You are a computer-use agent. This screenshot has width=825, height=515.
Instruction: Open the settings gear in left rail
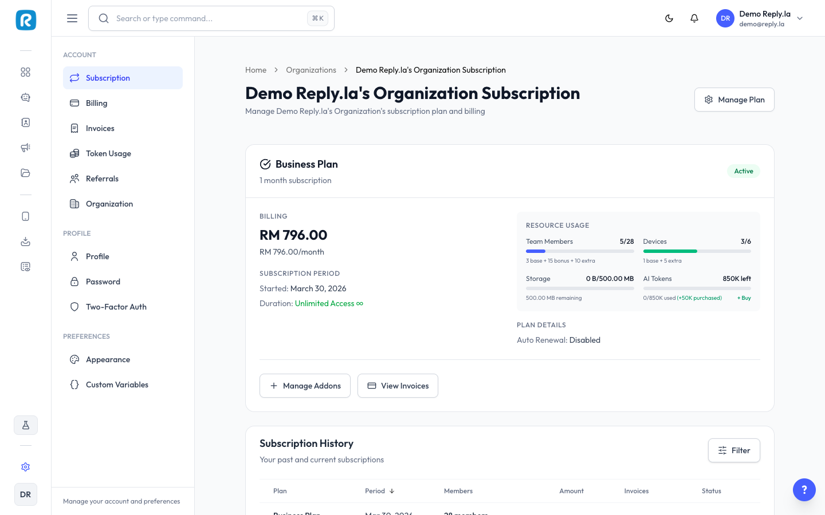click(x=25, y=467)
